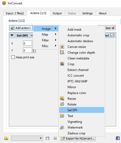This screenshot has width=121, height=143.
Task: Adjust the Y value spinner
Action: tap(33, 50)
